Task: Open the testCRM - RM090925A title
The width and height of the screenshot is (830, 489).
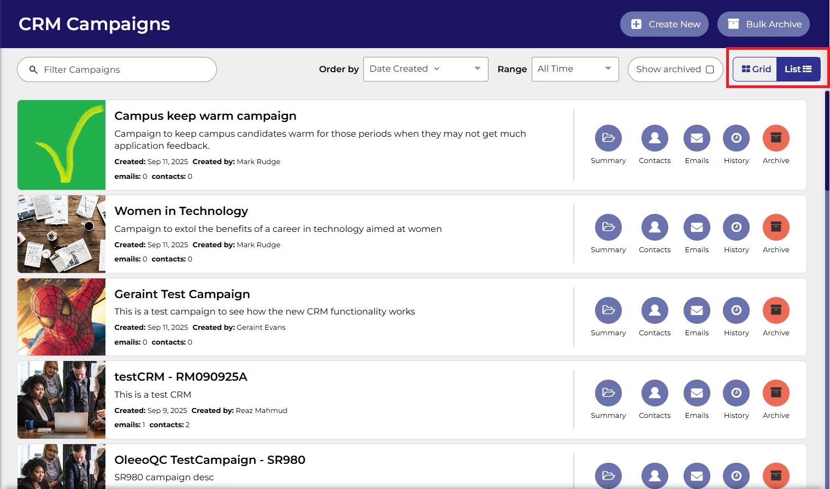Action: [x=181, y=377]
